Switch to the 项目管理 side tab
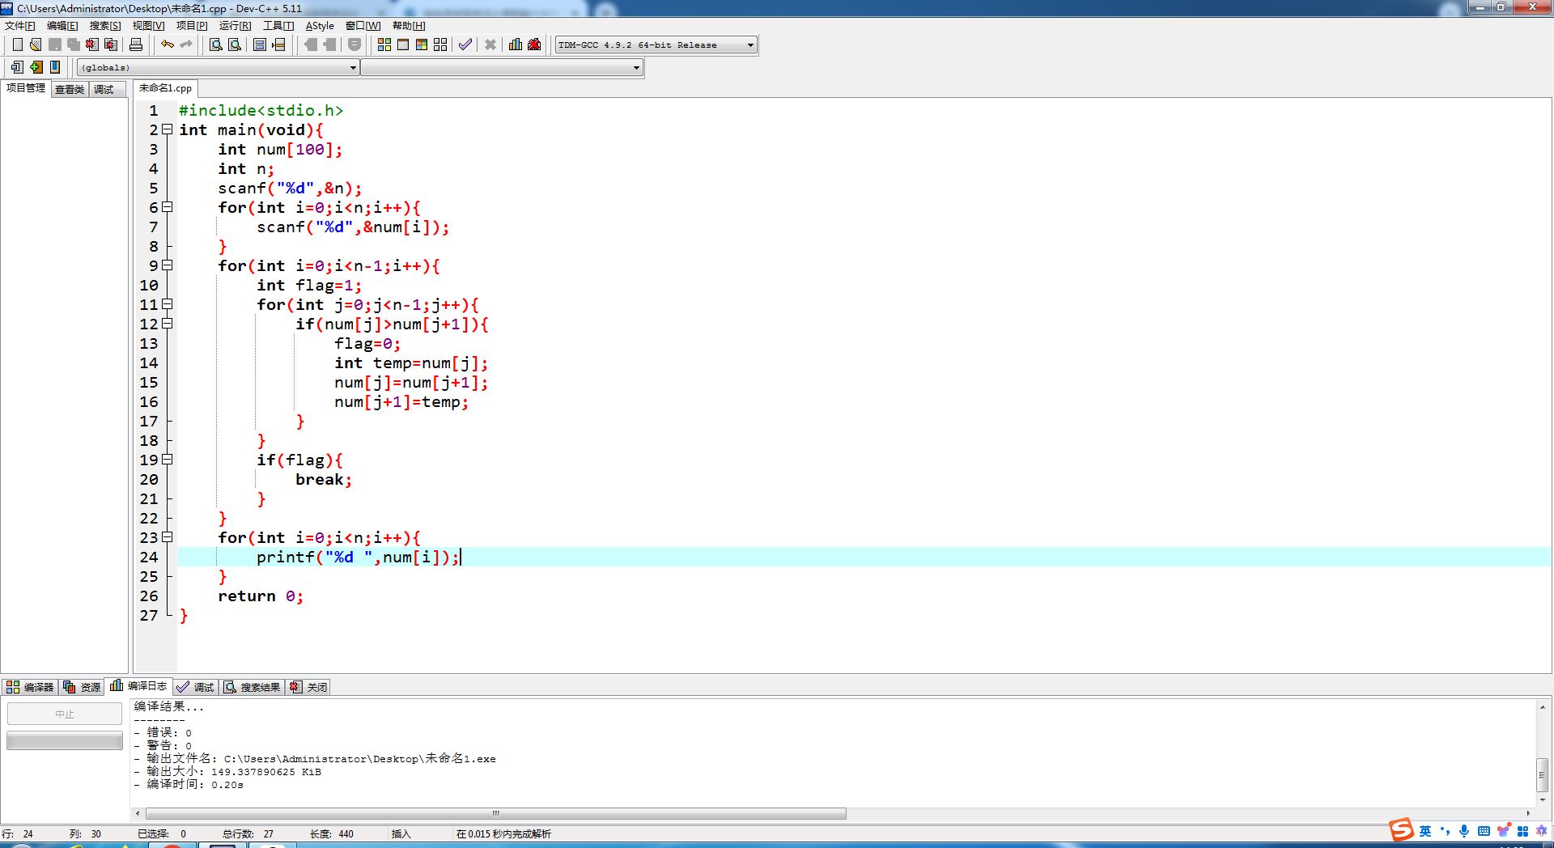 tap(26, 88)
